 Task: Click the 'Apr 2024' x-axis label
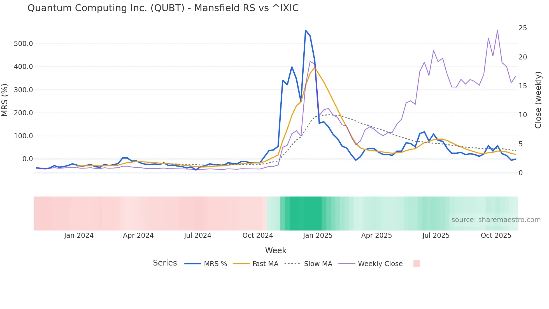click(138, 236)
